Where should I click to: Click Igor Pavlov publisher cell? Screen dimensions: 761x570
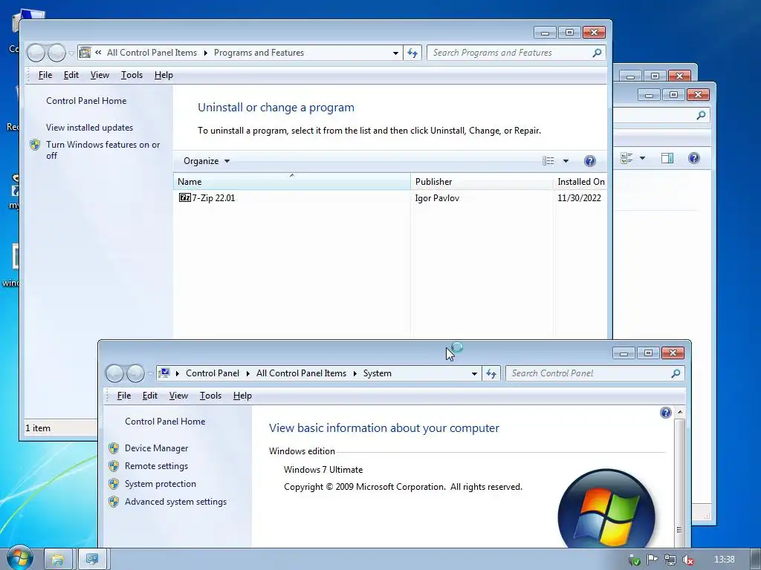(x=437, y=197)
